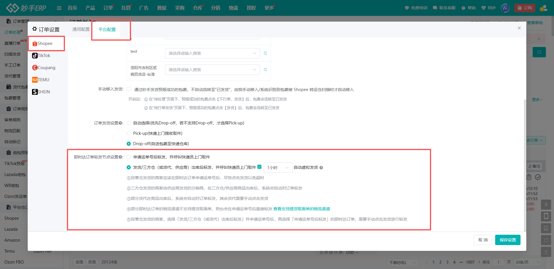Expand 更多 filters link on right

[x=538, y=100]
